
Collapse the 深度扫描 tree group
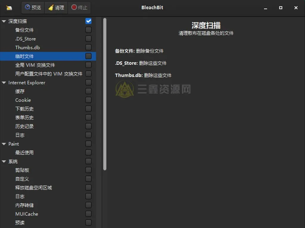[4, 21]
